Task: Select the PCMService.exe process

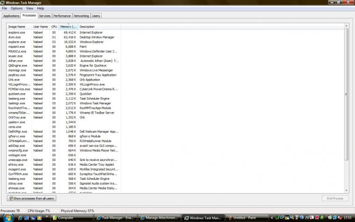Action: 63,89
